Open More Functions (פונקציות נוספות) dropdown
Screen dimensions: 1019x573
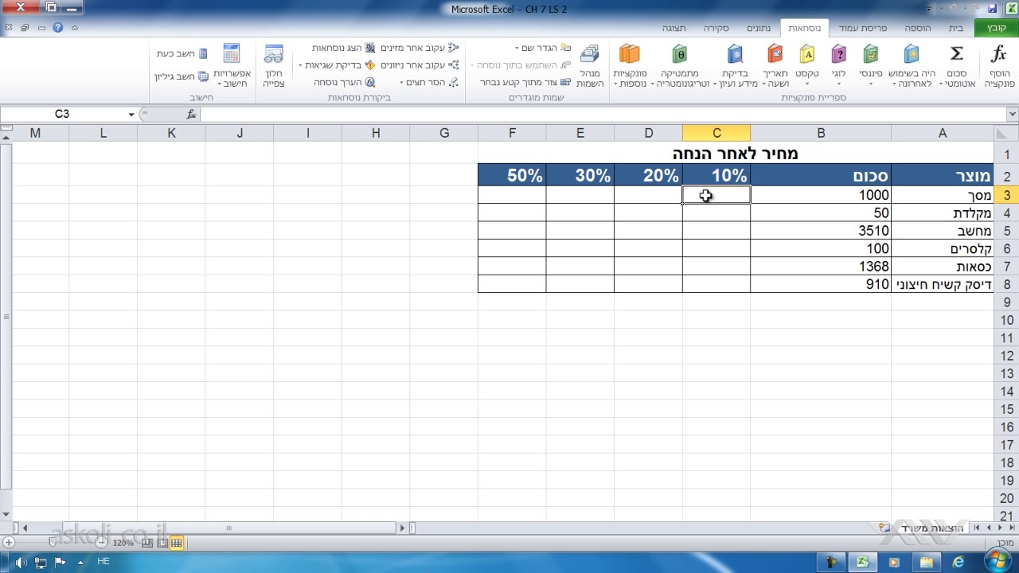point(629,65)
